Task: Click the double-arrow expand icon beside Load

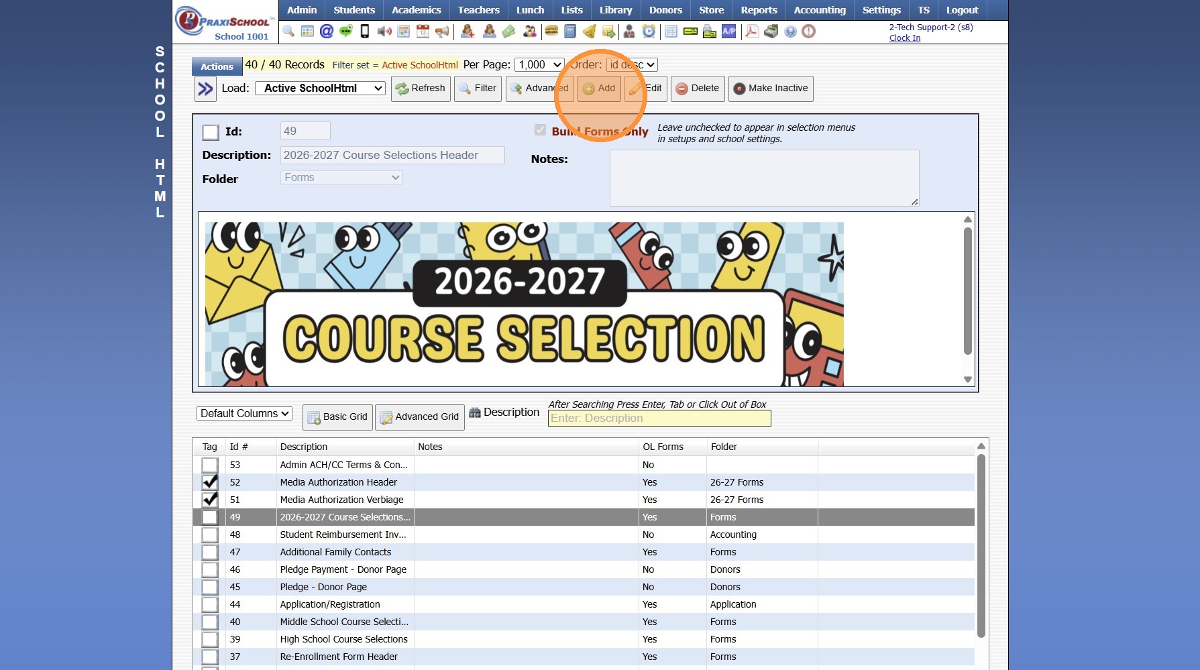Action: pos(205,89)
